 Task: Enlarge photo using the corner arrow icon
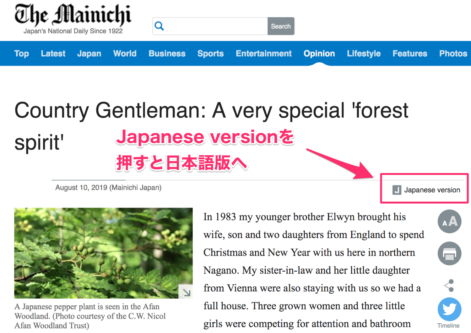[186, 292]
